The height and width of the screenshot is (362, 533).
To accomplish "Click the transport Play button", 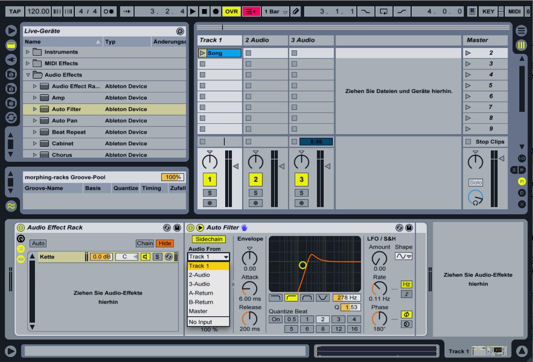I will click(x=193, y=11).
